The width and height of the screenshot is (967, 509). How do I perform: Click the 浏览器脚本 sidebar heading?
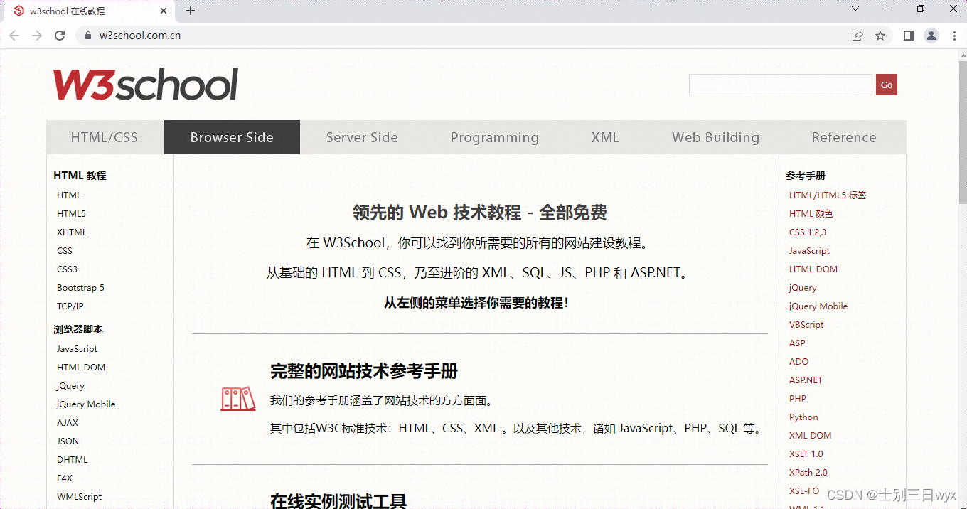pyautogui.click(x=78, y=330)
